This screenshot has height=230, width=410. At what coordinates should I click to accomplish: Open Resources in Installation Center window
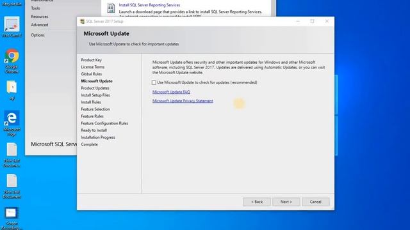coord(40,17)
